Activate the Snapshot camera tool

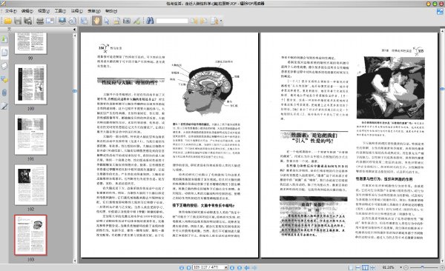click(127, 21)
